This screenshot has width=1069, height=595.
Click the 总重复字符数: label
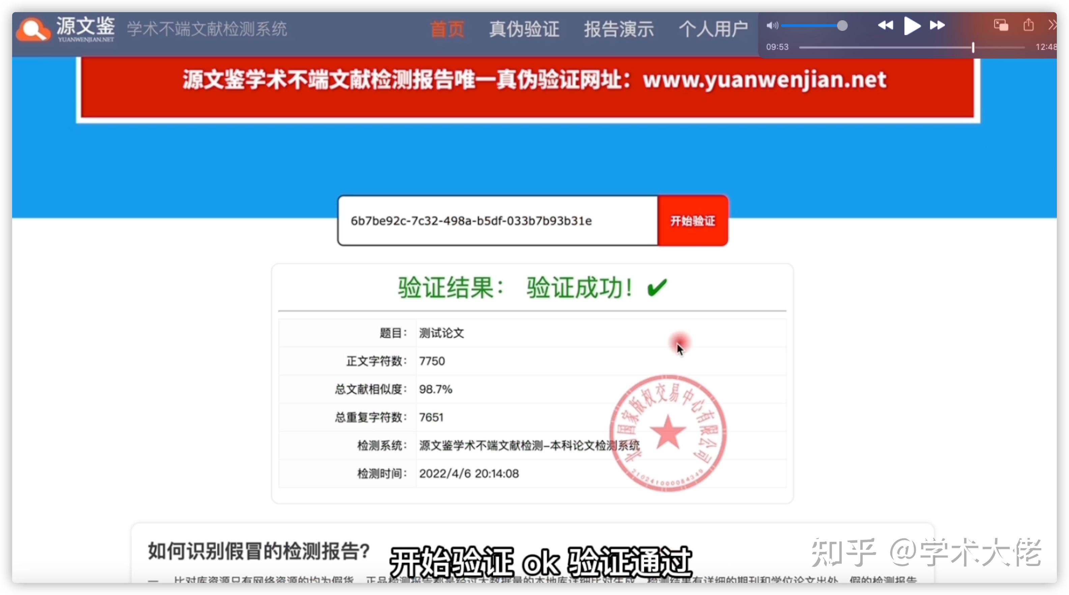point(371,417)
